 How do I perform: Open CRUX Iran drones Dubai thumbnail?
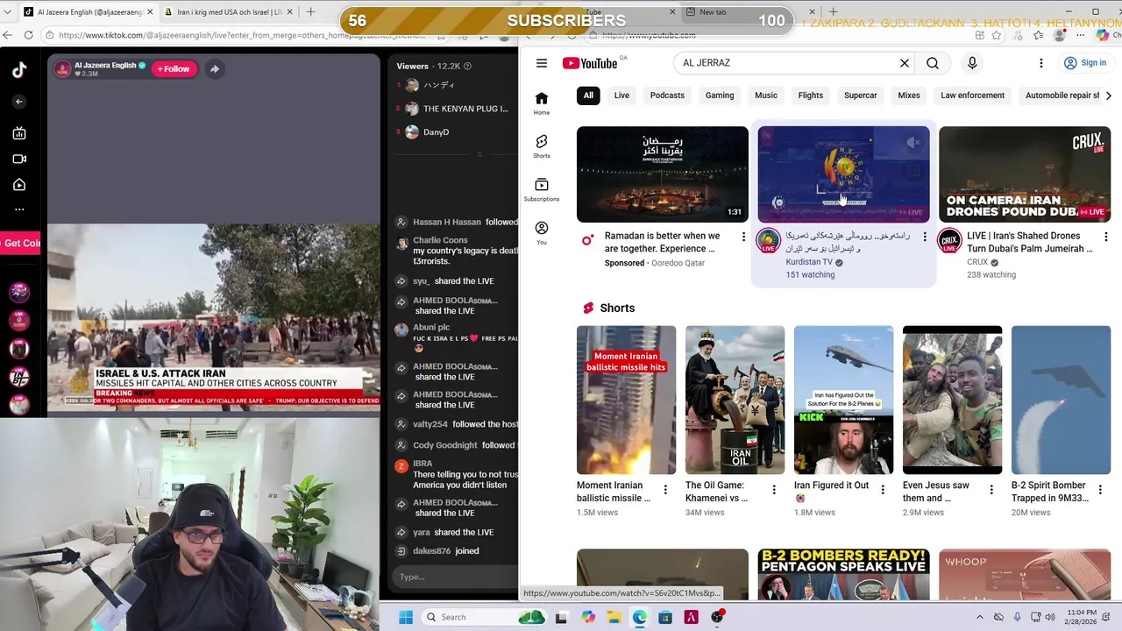pos(1025,174)
